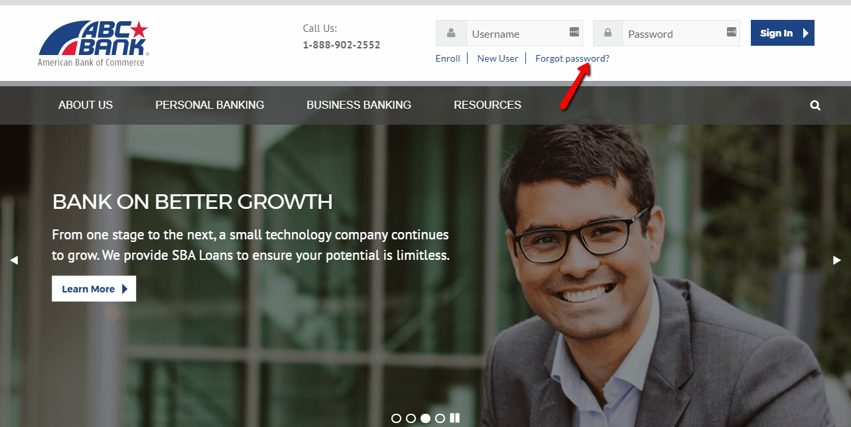The image size is (851, 427).
Task: Click the search magnifier icon
Action: click(815, 105)
